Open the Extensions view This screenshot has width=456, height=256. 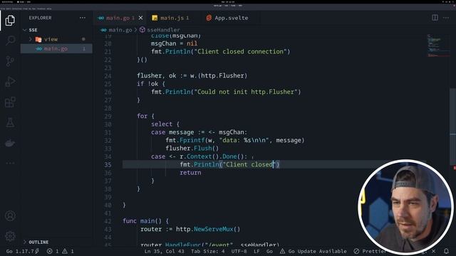point(10,102)
